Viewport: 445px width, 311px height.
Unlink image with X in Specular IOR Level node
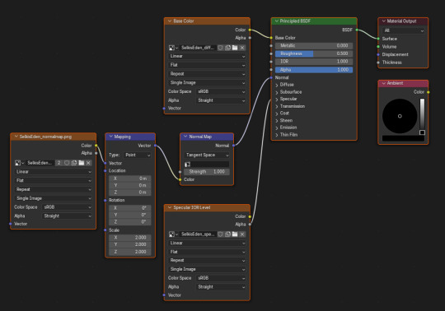coord(242,234)
